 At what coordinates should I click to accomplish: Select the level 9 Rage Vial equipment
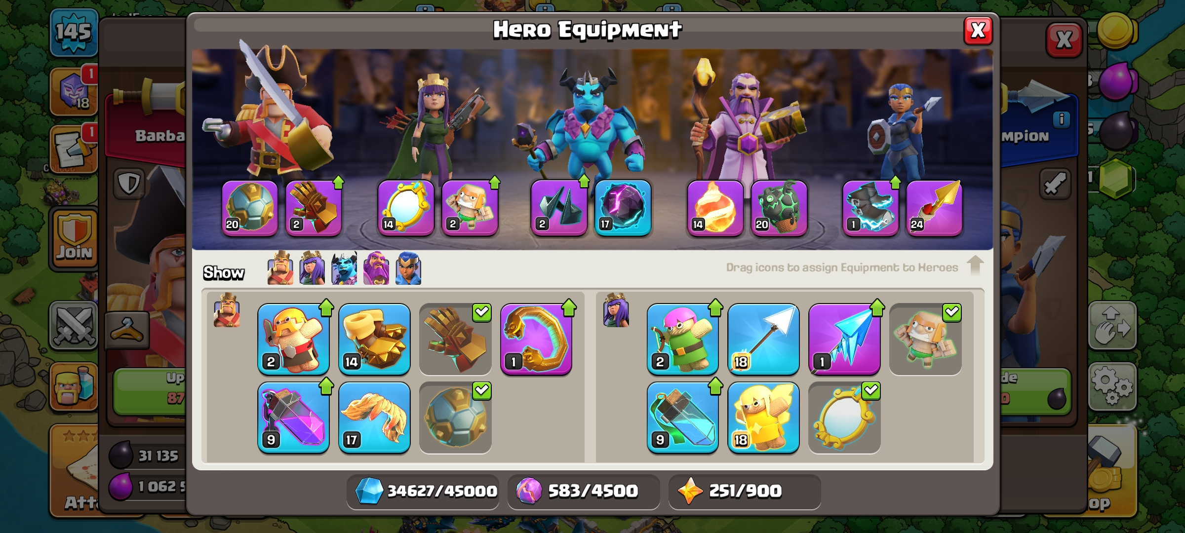(x=293, y=417)
